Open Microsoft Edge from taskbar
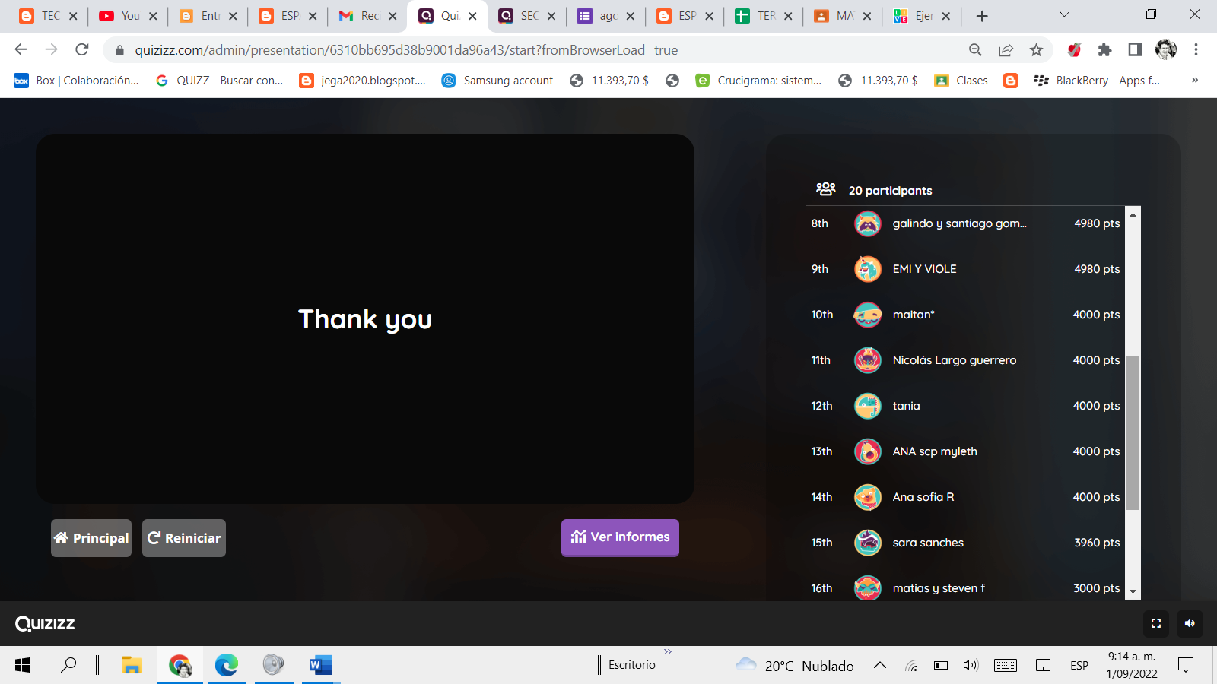The height and width of the screenshot is (684, 1217). pos(226,665)
